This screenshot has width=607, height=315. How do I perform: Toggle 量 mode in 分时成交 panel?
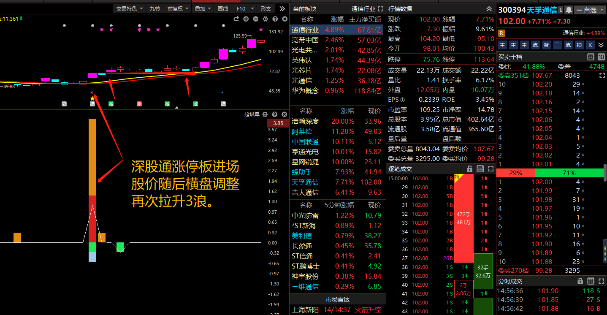(591, 281)
